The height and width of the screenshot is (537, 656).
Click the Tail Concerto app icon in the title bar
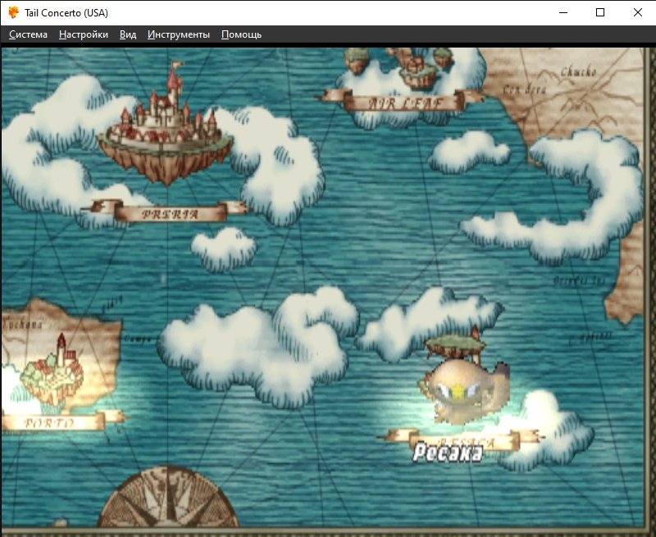(x=13, y=12)
